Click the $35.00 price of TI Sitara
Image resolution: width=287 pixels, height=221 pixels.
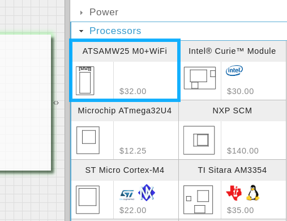tap(241, 210)
